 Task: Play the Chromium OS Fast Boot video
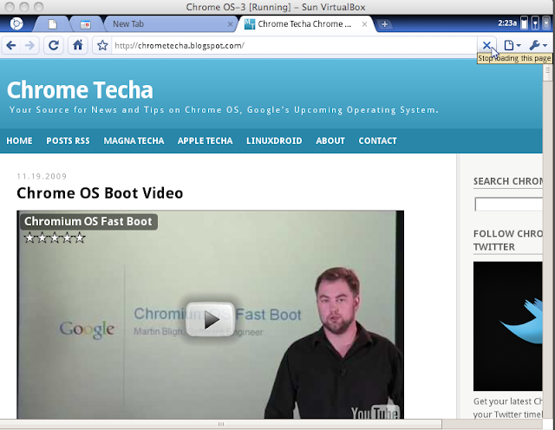point(211,320)
